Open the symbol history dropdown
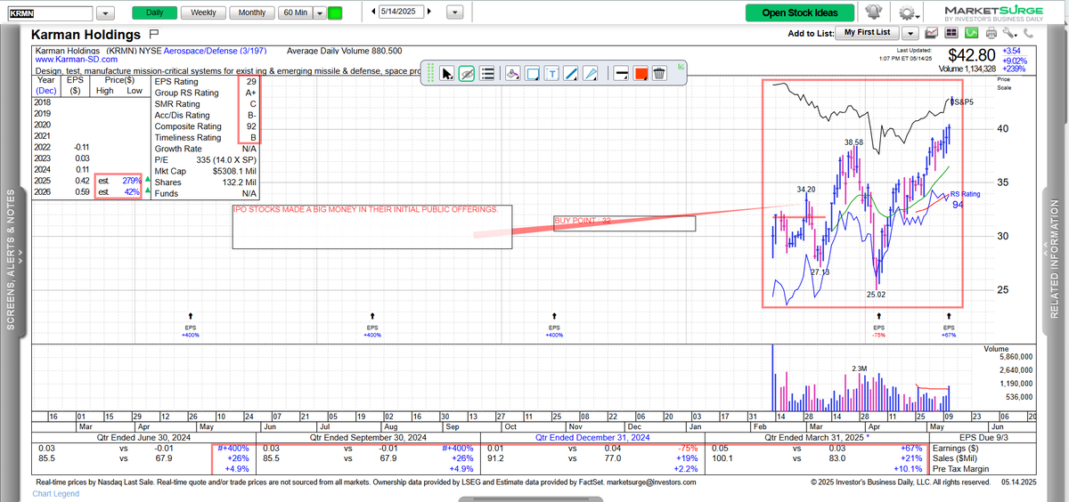This screenshot has height=502, width=1069. tap(106, 13)
